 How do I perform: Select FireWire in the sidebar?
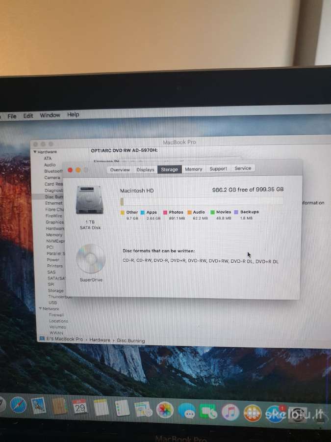coord(53,216)
